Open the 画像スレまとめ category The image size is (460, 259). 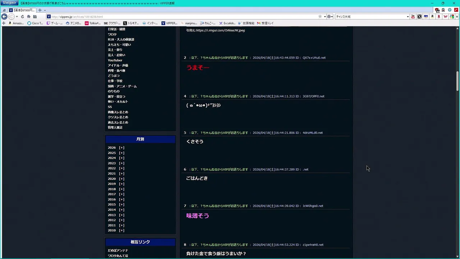118,112
